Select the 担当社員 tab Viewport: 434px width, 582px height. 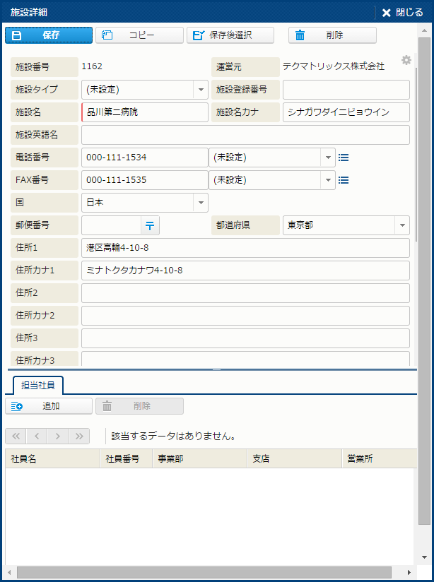point(38,385)
